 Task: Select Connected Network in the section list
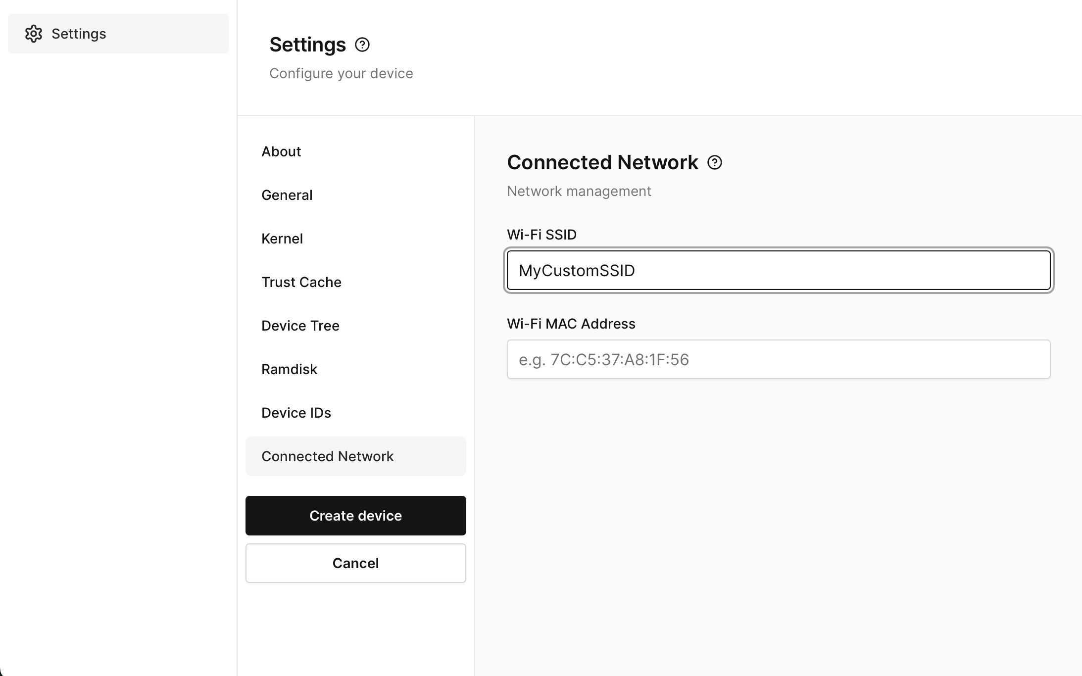click(x=355, y=456)
